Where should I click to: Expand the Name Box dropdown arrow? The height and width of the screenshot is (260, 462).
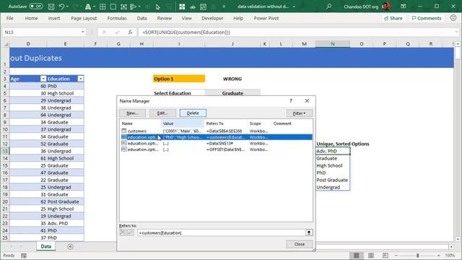coord(83,32)
